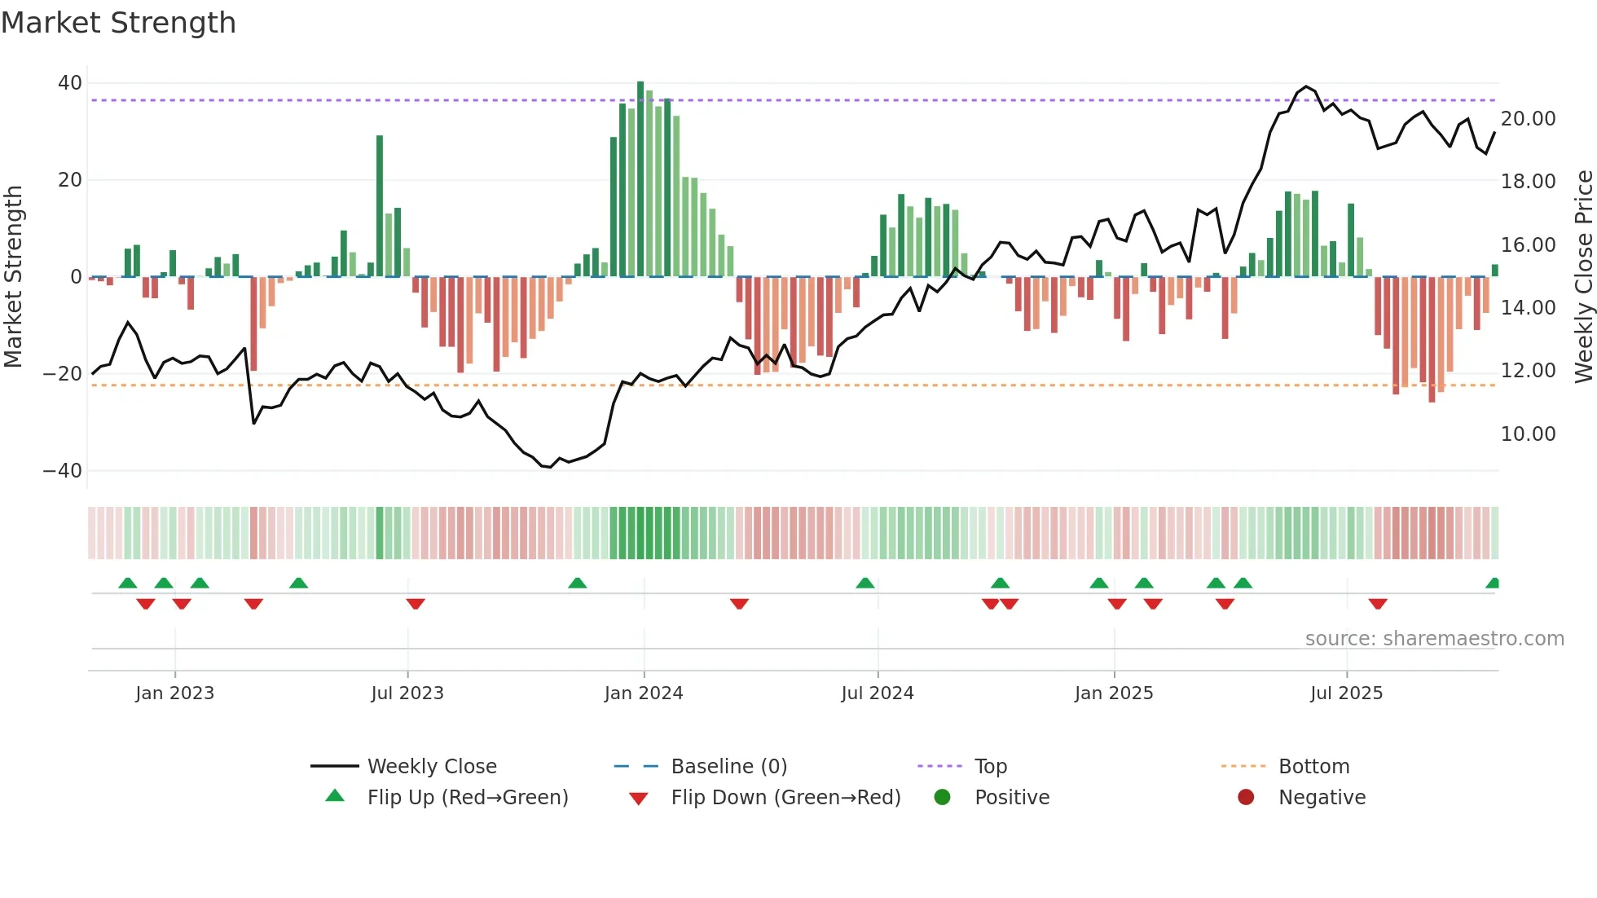Image resolution: width=1597 pixels, height=898 pixels.
Task: Click the purple dotted Top legend line
Action: [939, 766]
